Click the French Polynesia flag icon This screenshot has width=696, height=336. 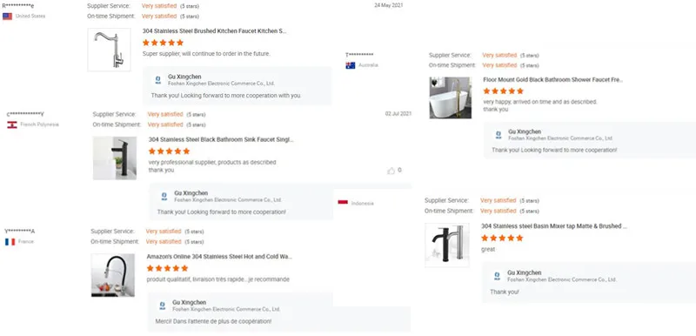12,124
